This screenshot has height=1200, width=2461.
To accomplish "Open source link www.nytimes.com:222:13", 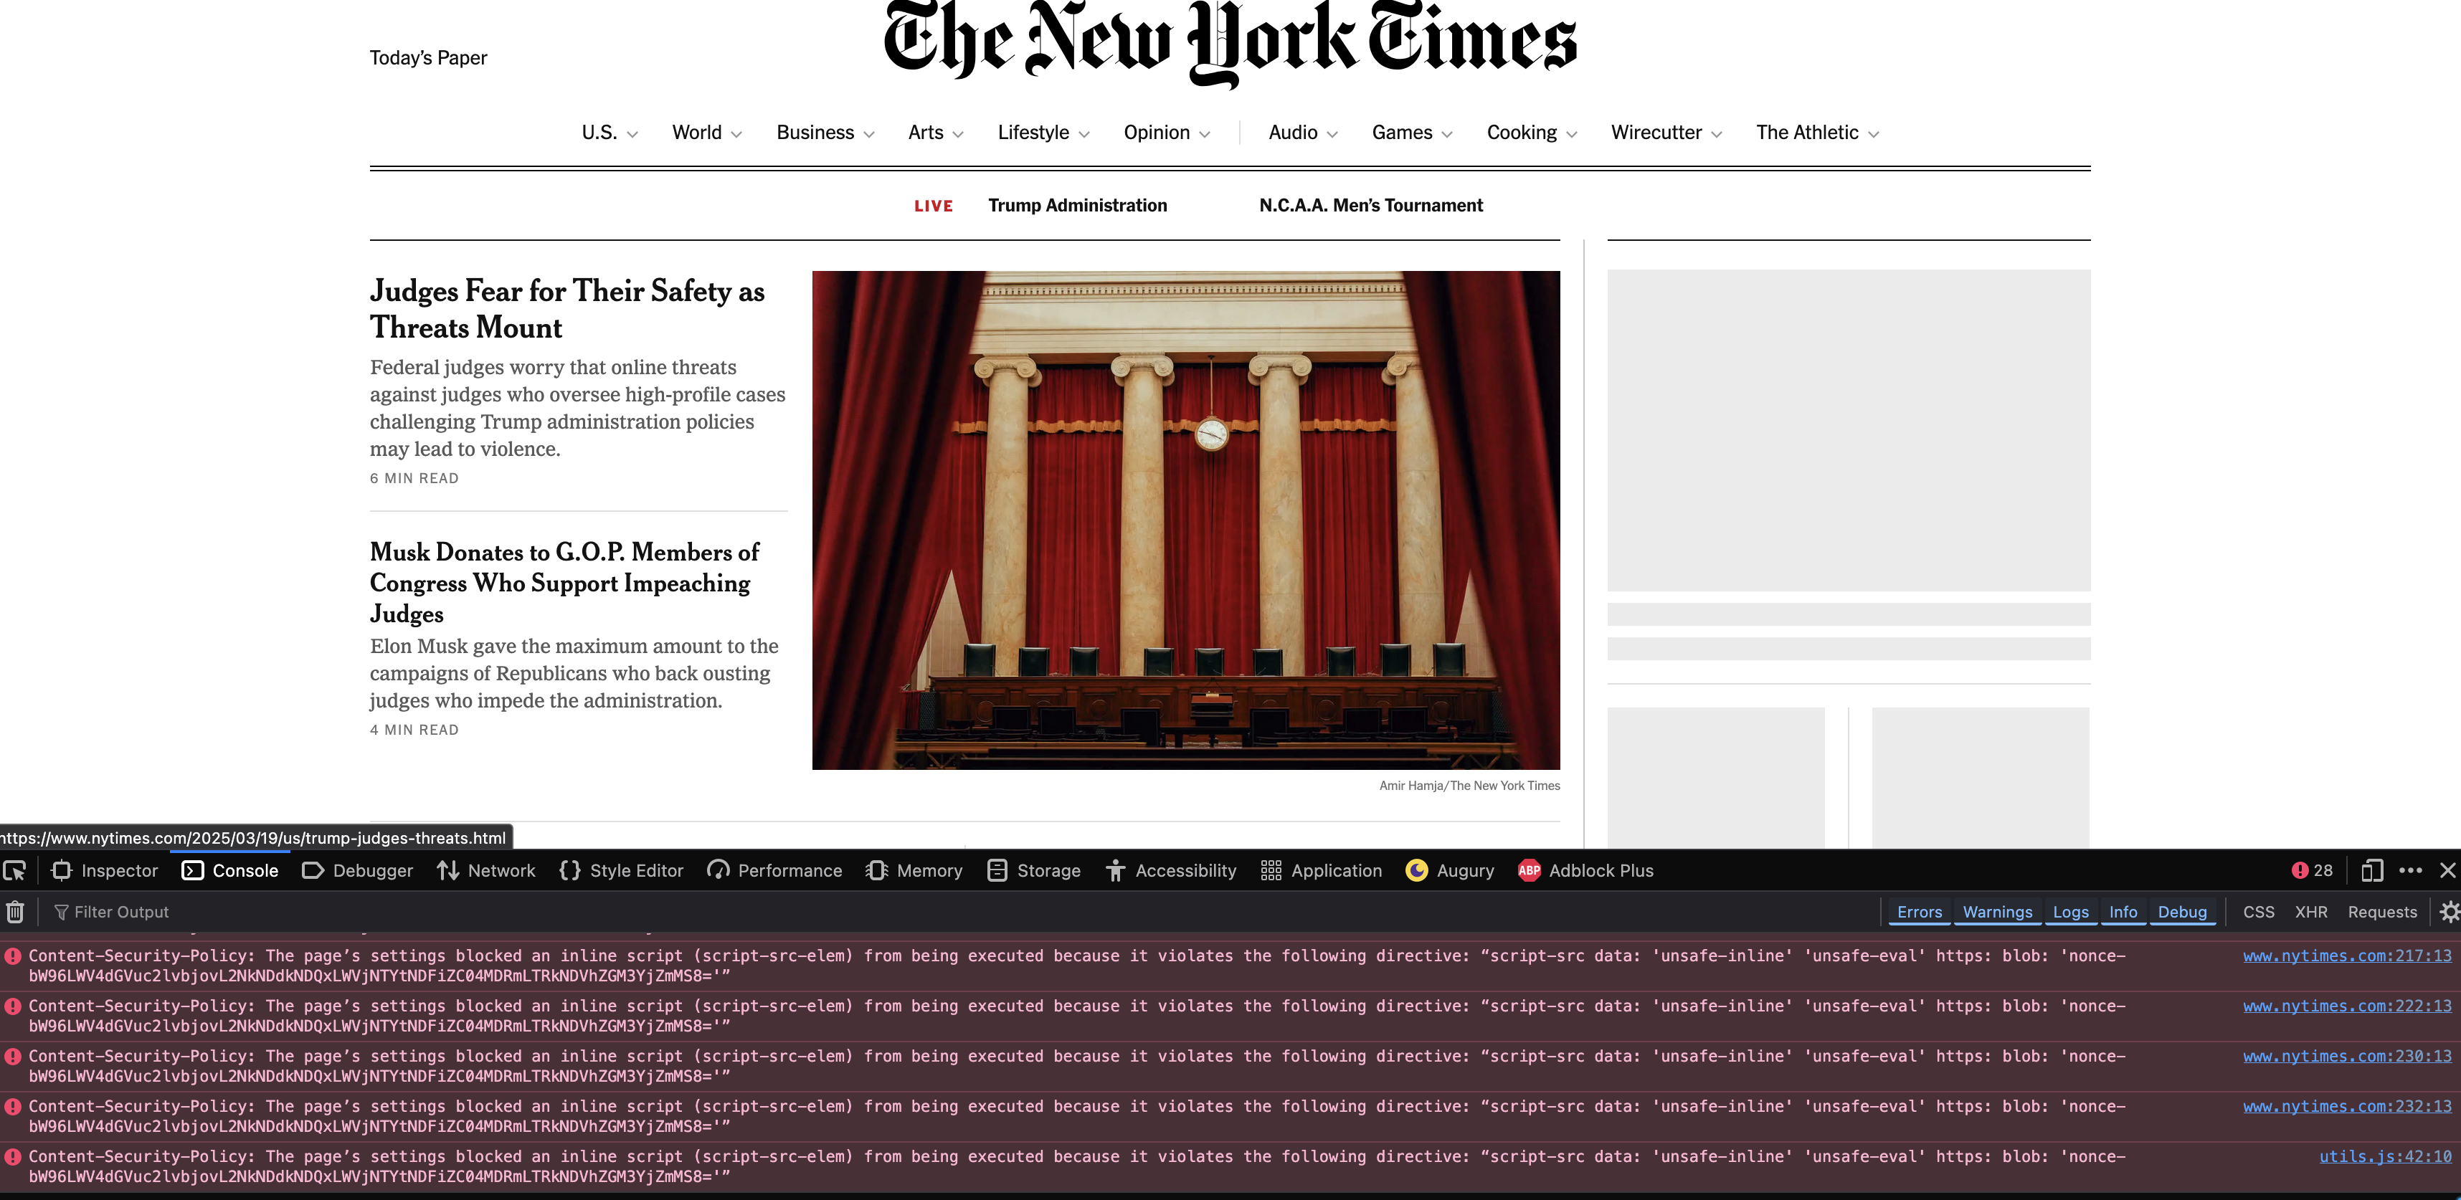I will coord(2346,1006).
